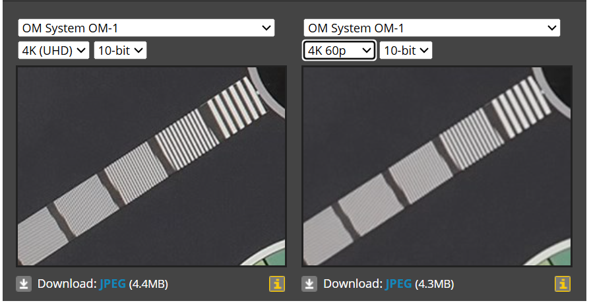The width and height of the screenshot is (591, 303).
Task: Open the 4K (UHD) resolution dropdown
Action: pos(53,51)
